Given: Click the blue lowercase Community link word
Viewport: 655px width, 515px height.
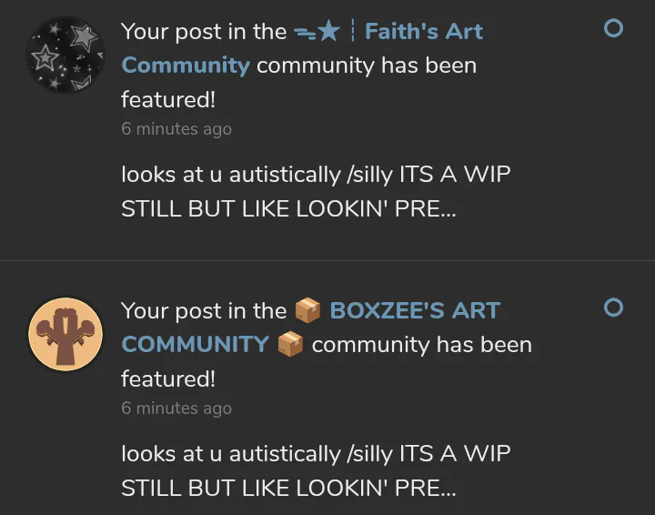Looking at the screenshot, I should (186, 66).
